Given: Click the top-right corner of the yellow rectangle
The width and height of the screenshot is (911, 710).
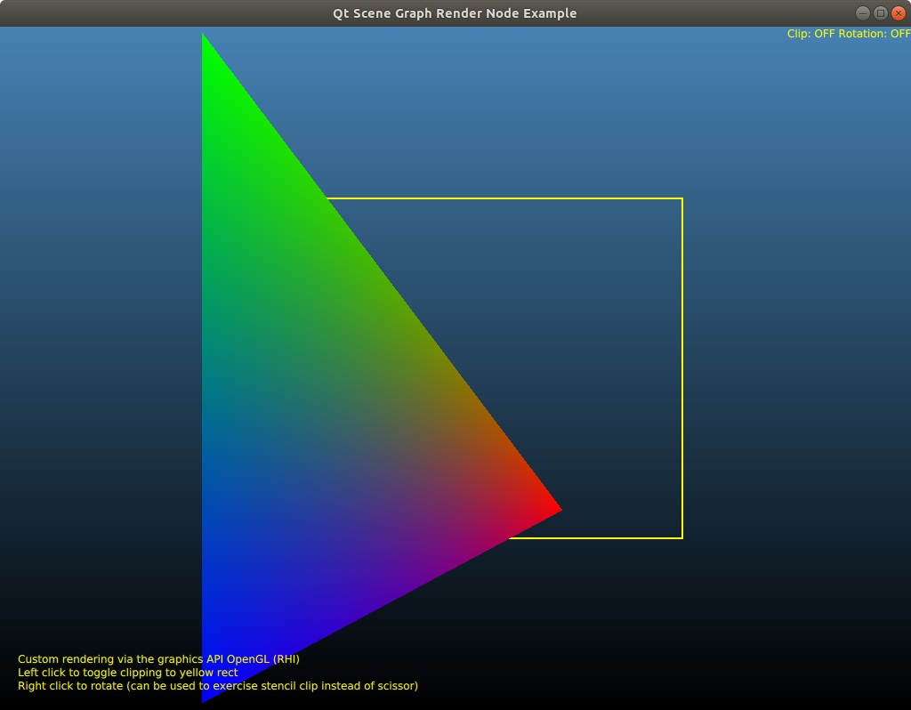Looking at the screenshot, I should pos(681,198).
